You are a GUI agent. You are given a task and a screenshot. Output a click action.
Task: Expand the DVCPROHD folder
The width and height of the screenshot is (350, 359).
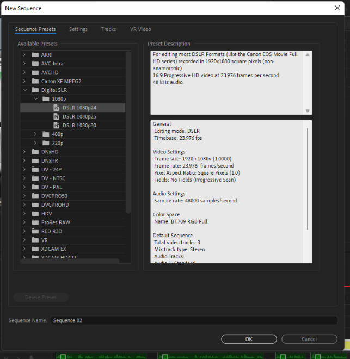tap(24, 205)
